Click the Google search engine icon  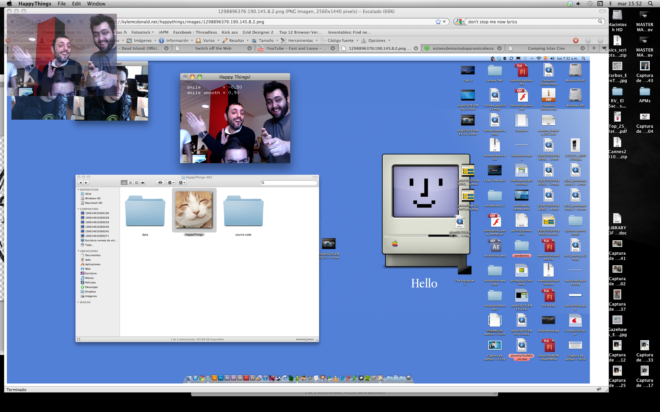(x=458, y=22)
